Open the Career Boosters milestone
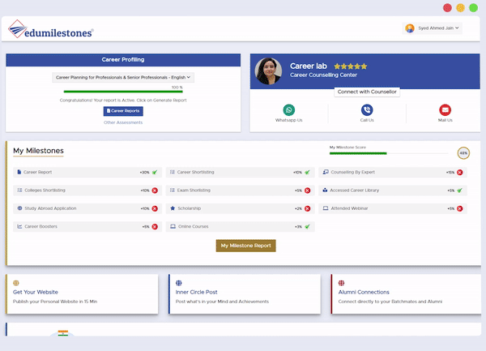 pos(87,227)
